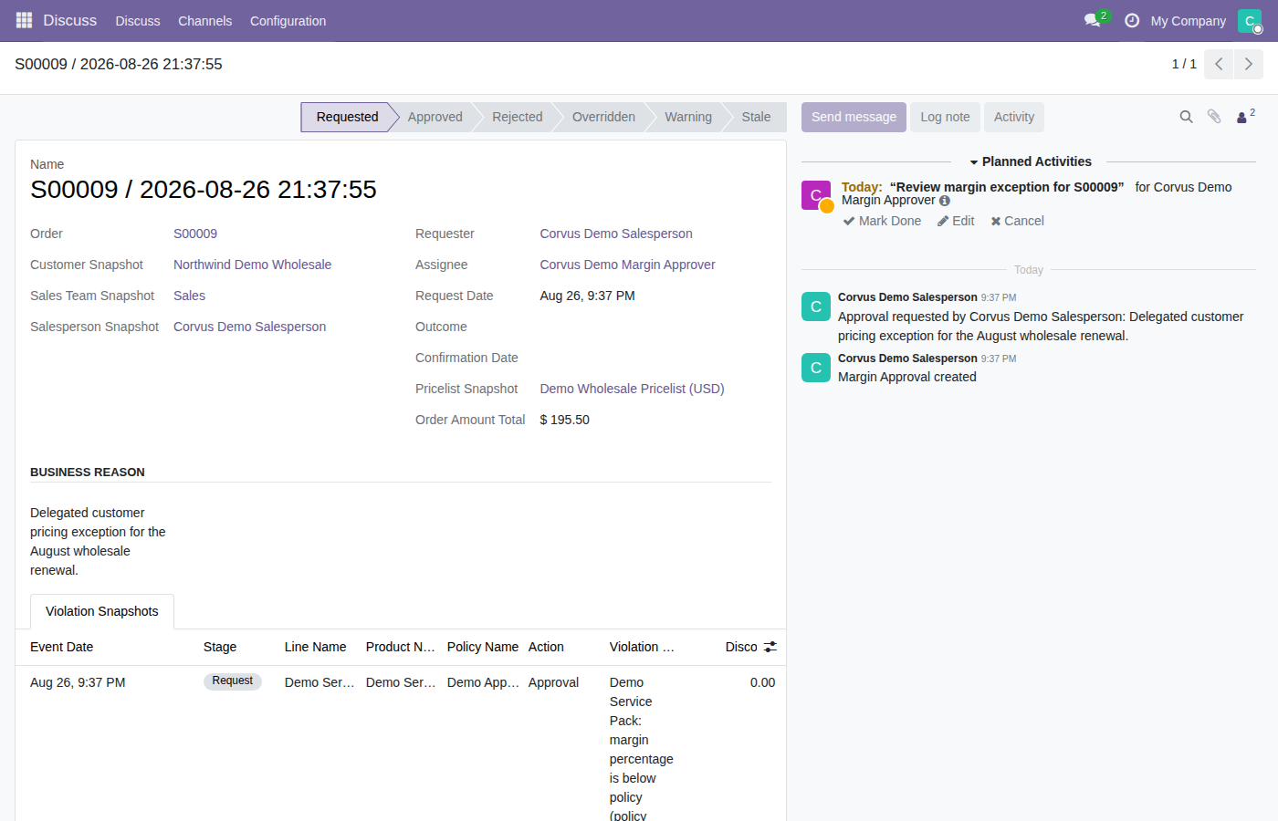This screenshot has height=821, width=1278.
Task: Cancel the planned activity
Action: (1017, 221)
